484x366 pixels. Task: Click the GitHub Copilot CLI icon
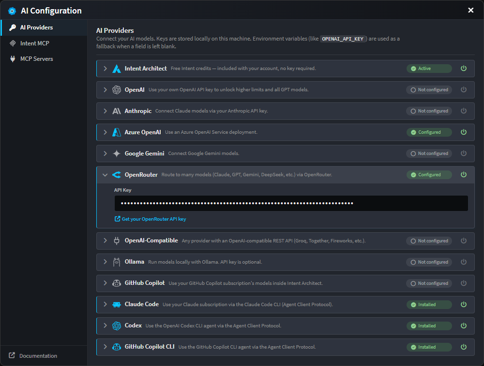click(x=116, y=347)
